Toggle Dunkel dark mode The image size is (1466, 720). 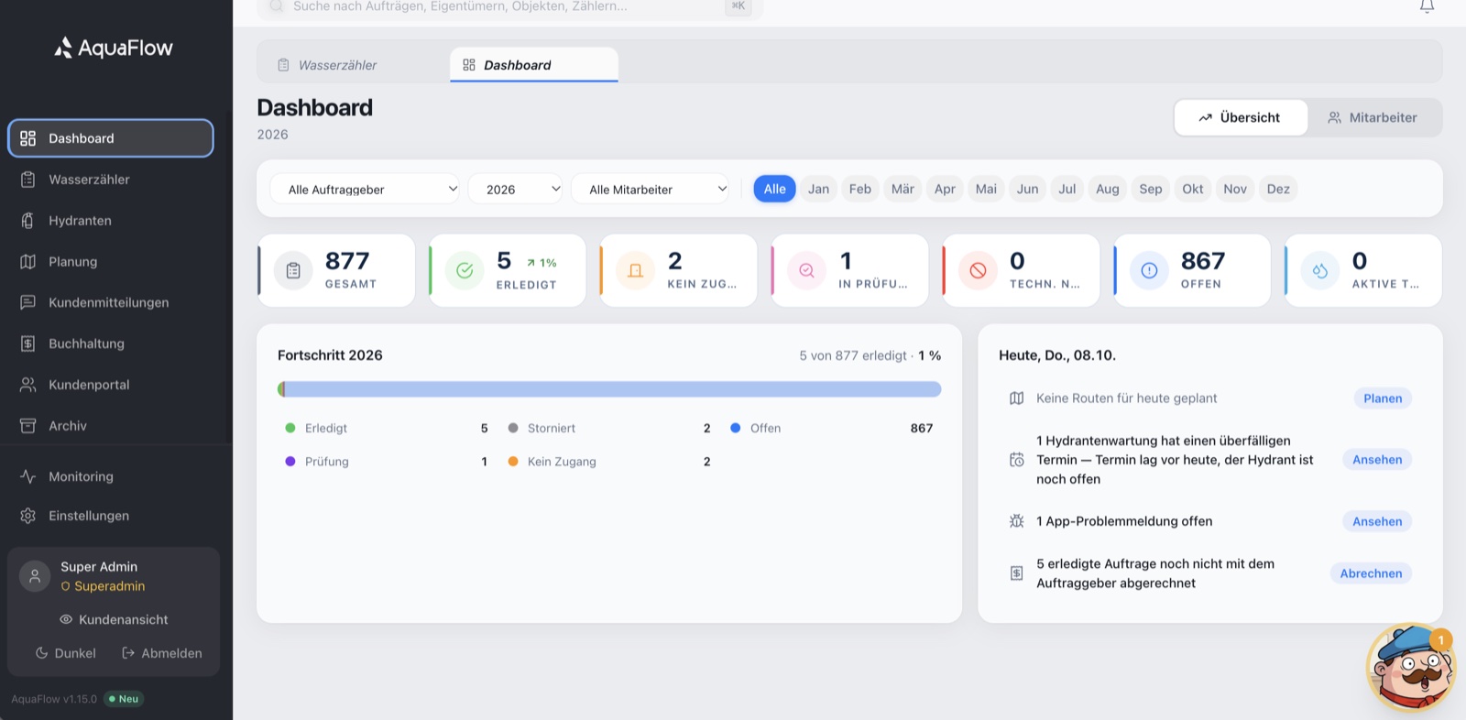(65, 653)
